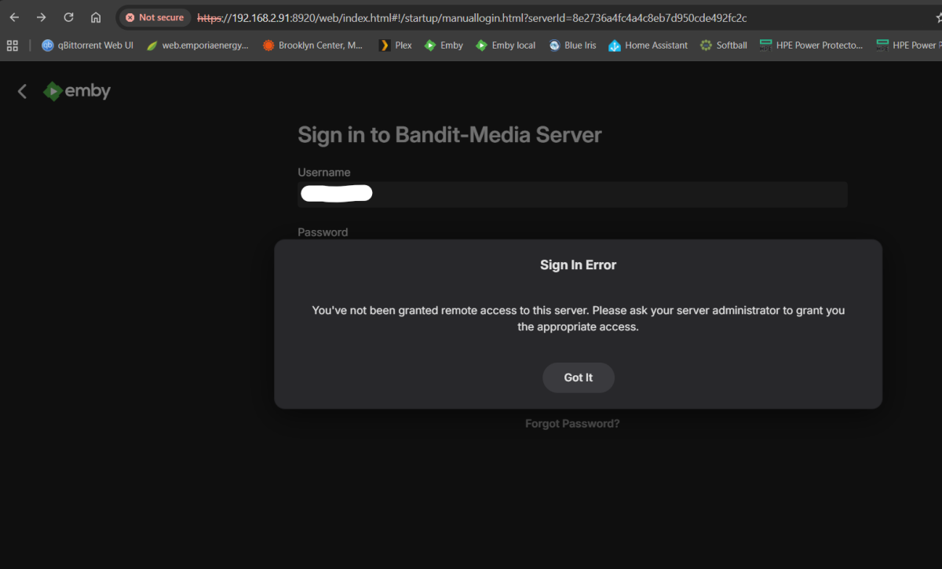Click the Sign In Error dialog title

[579, 265]
